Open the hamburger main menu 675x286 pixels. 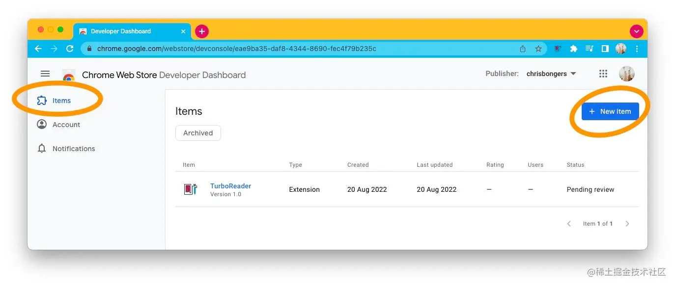[45, 74]
